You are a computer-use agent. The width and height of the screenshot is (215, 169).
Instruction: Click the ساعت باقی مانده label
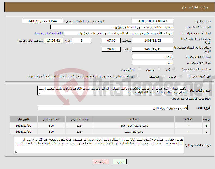(31, 41)
